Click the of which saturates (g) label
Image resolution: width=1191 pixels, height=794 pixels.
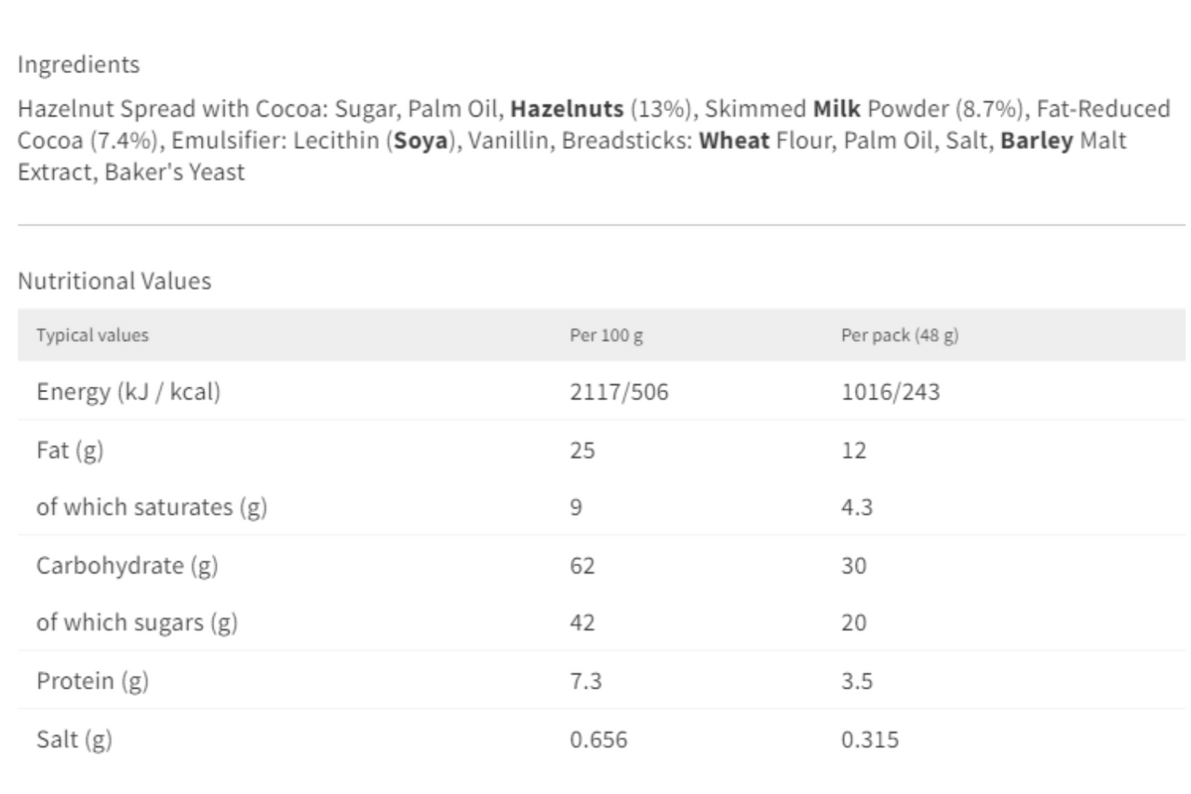click(153, 508)
